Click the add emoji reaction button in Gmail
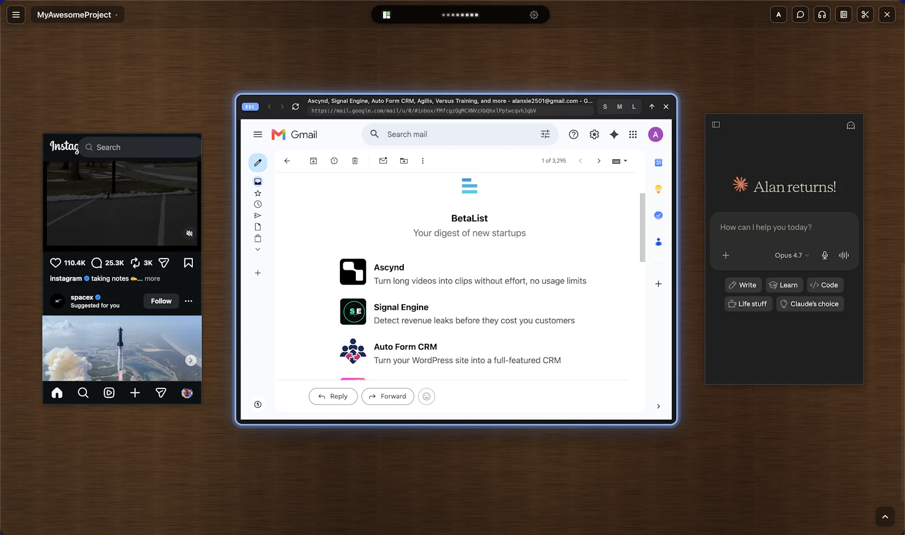Screen dimensions: 905x535 pyautogui.click(x=426, y=396)
